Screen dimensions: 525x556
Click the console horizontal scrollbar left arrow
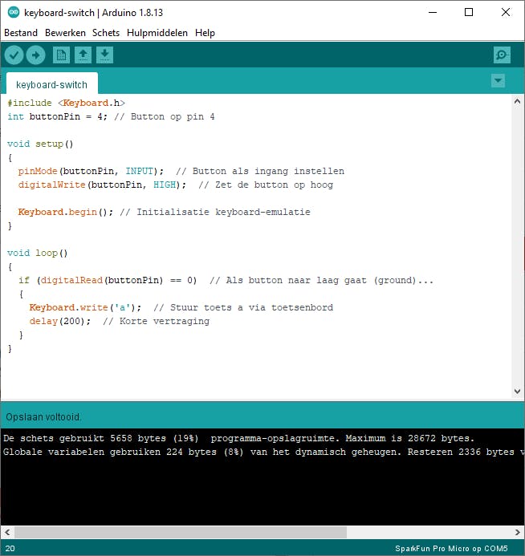7,532
